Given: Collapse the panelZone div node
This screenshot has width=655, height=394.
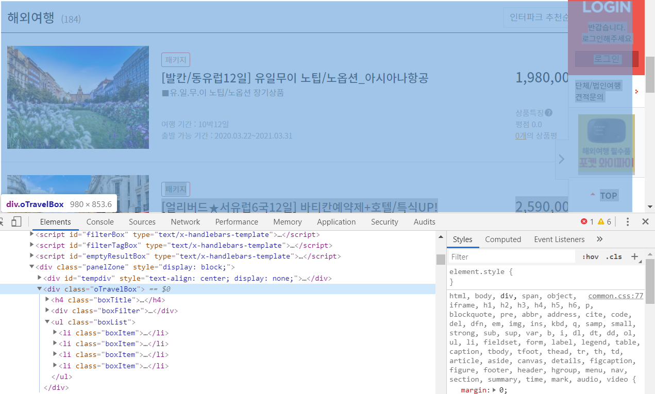Looking at the screenshot, I should pos(32,267).
